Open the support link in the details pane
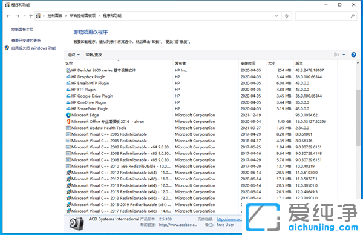This screenshot has height=235, width=363. 229,219
